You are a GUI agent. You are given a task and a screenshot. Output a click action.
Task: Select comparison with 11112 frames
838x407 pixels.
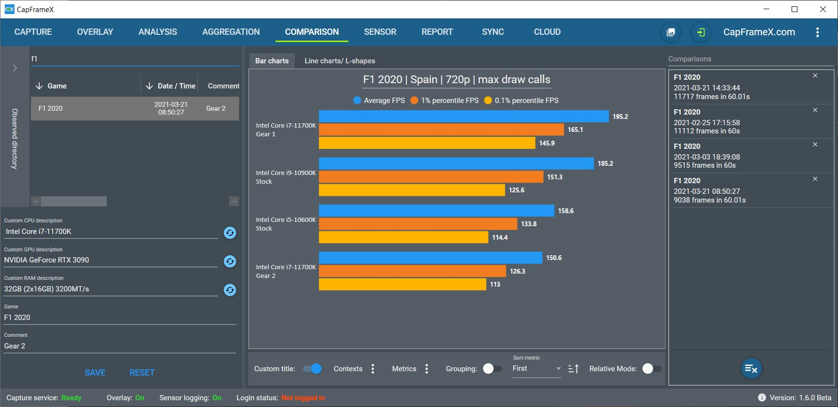[751, 121]
